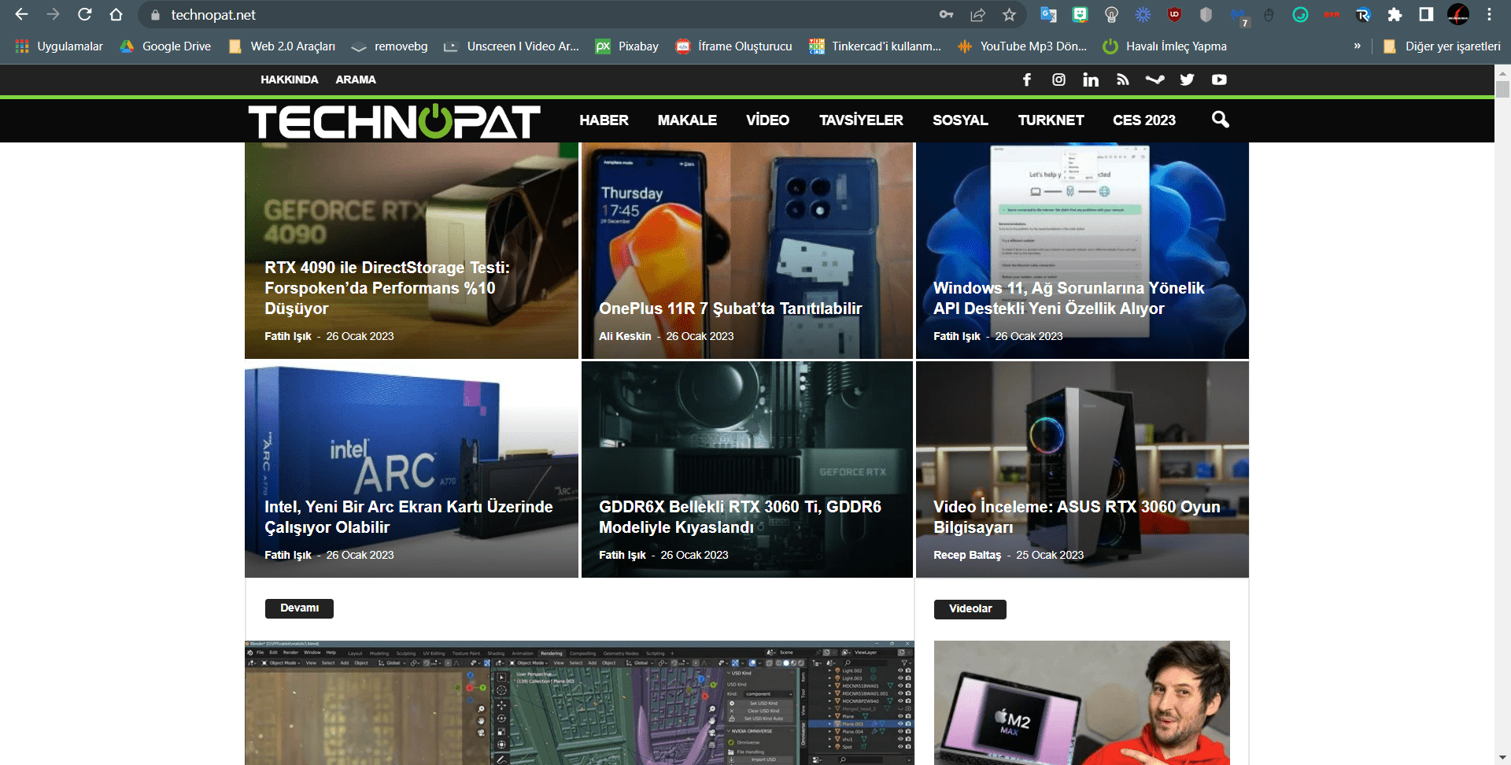Screen dimensions: 1511x765
Task: Click the page's vertical scrollbar thumb
Action: (1502, 89)
